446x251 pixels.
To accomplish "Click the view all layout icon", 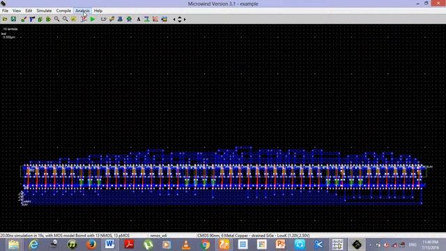I will pos(73,19).
